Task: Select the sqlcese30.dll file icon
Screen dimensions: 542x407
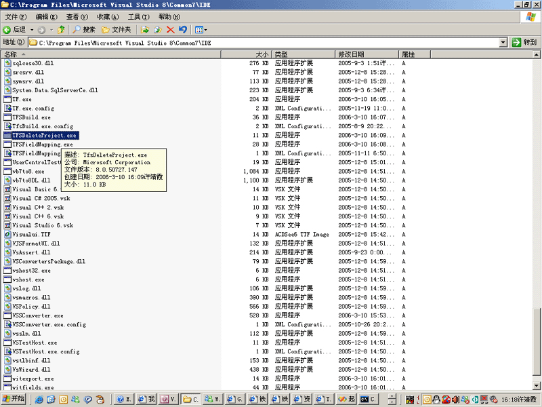Action: click(x=7, y=63)
